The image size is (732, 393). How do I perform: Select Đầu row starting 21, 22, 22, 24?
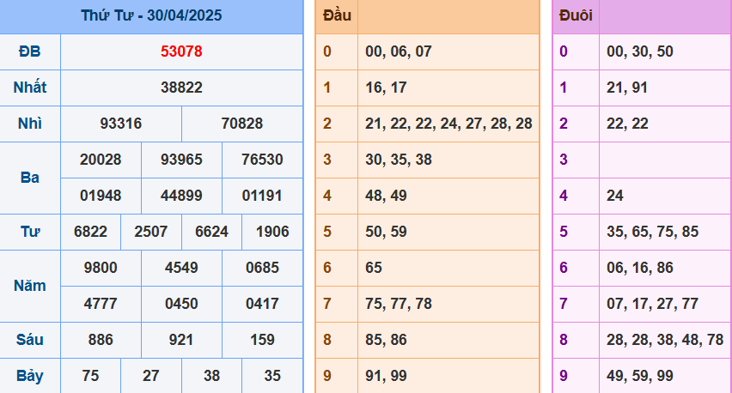tap(448, 124)
